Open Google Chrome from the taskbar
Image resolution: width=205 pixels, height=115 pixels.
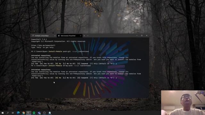click(23, 113)
